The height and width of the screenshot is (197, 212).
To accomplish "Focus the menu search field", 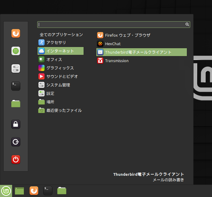I will [114, 25].
